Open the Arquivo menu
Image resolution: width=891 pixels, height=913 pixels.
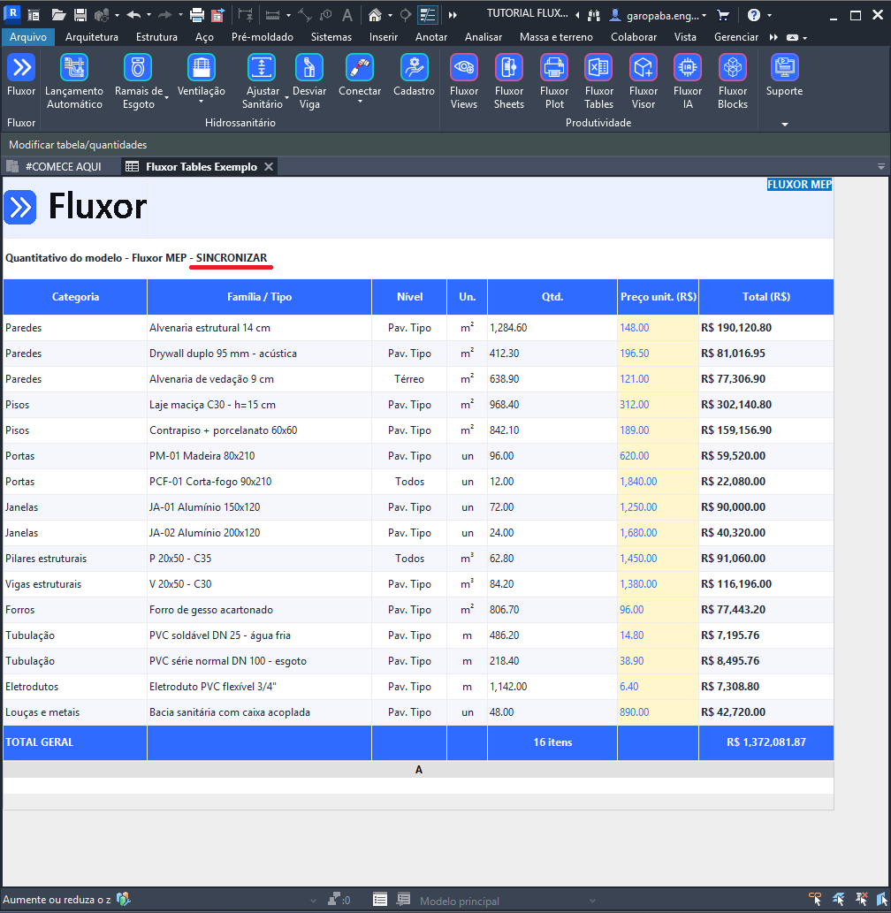pos(28,37)
